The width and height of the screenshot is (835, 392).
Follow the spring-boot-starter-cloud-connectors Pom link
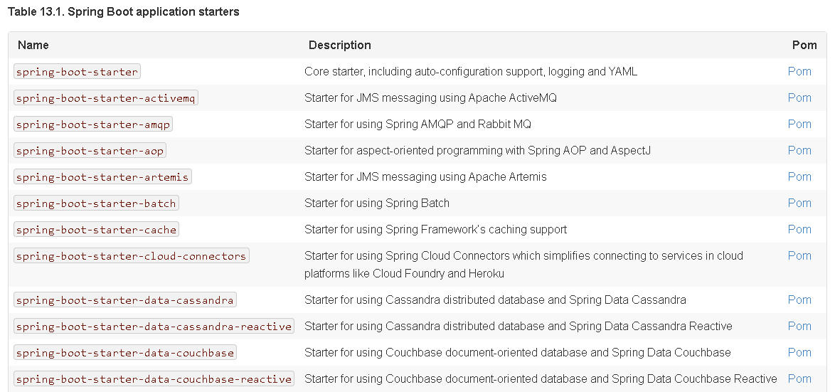tap(799, 255)
